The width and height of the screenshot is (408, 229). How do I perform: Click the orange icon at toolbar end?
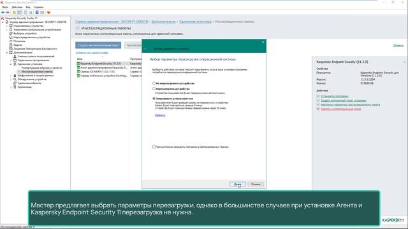point(48,13)
